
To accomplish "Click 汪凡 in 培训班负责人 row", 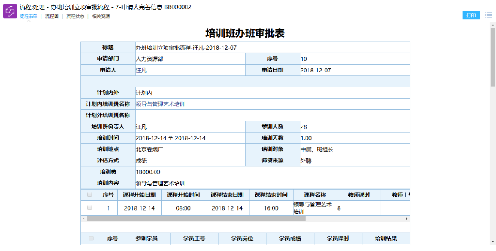I will (x=141, y=127).
